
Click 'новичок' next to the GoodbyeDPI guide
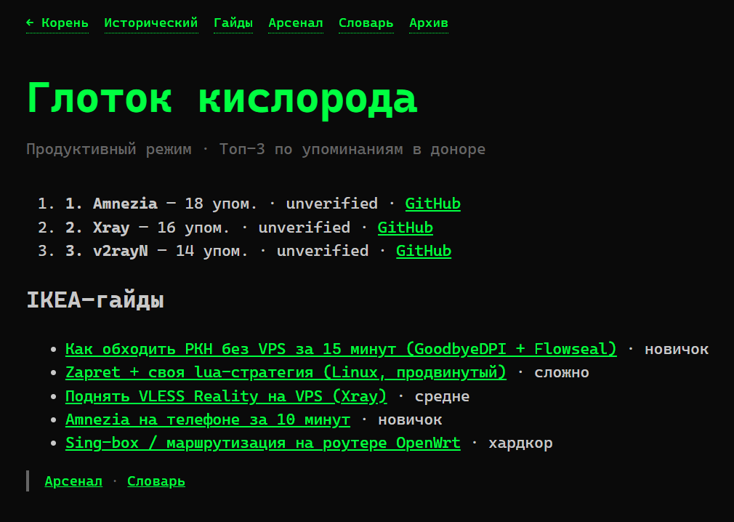[677, 349]
